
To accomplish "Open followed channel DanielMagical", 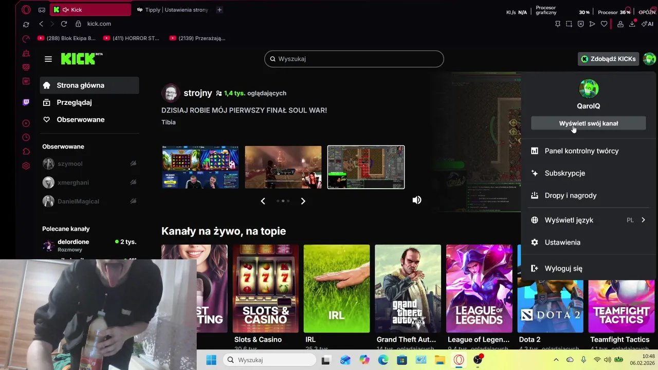I will [89, 201].
